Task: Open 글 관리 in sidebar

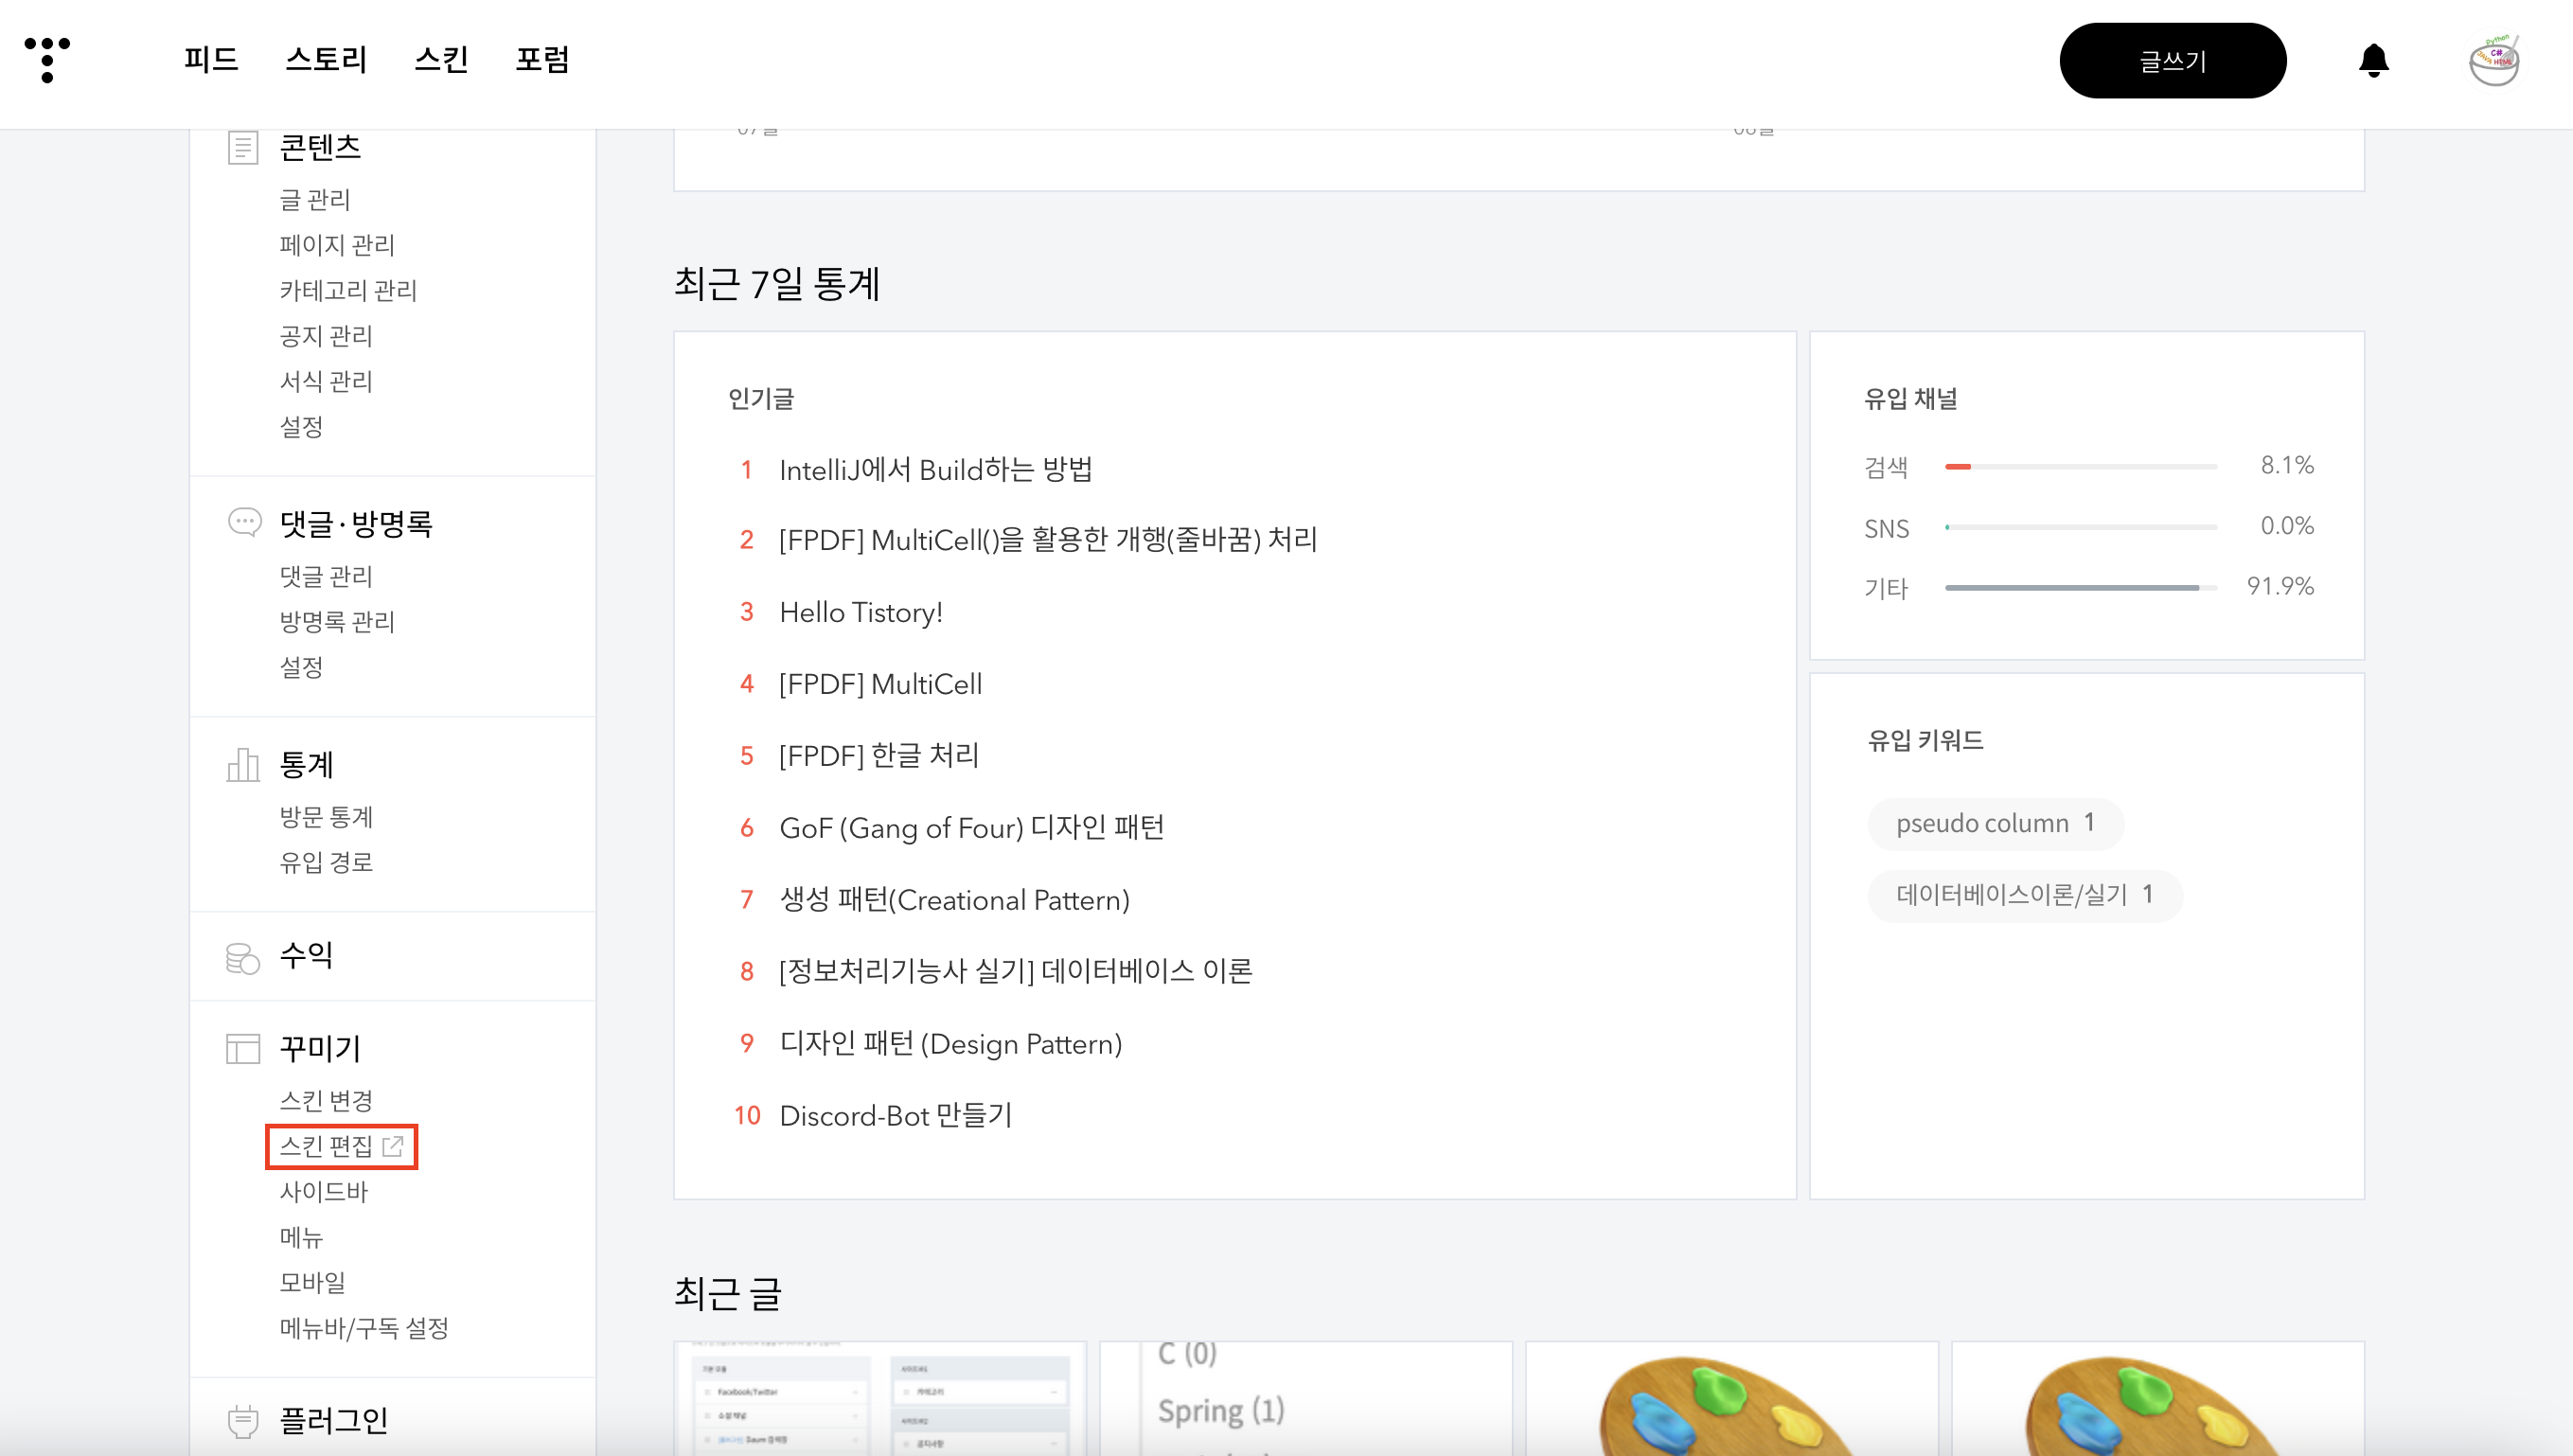Action: pyautogui.click(x=314, y=200)
